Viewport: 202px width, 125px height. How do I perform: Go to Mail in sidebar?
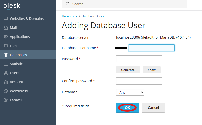click(28, 28)
